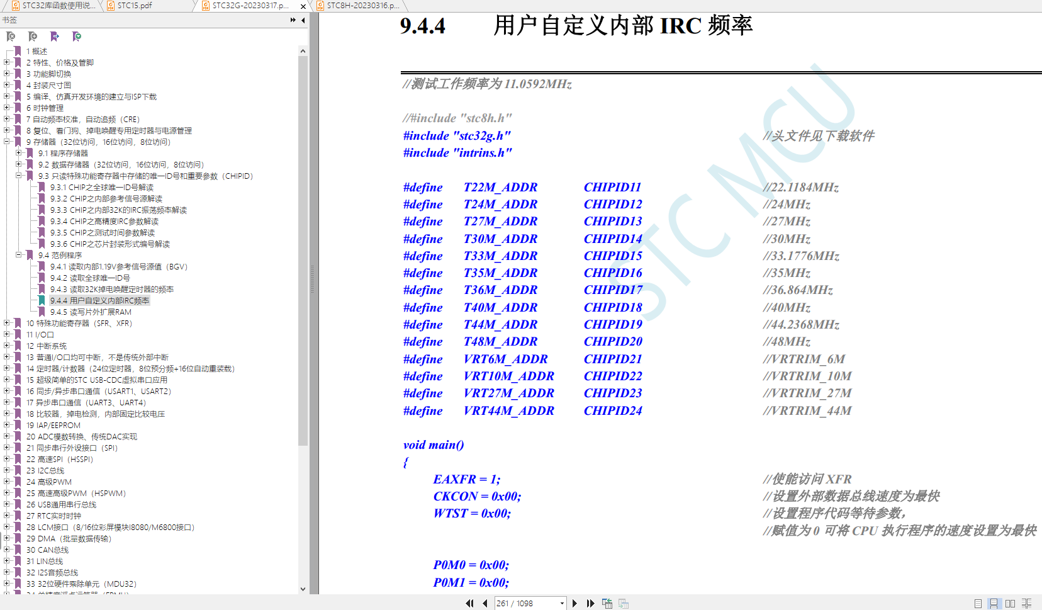Click the text void main()
The image size is (1042, 610).
click(434, 444)
